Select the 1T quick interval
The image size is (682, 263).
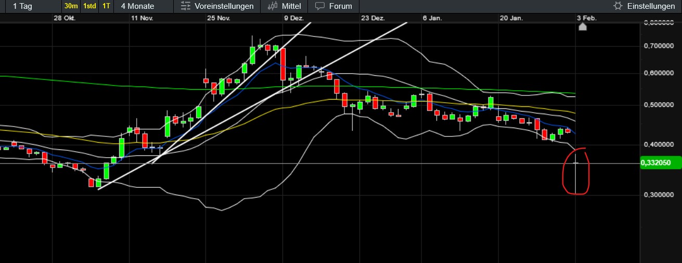tap(106, 6)
